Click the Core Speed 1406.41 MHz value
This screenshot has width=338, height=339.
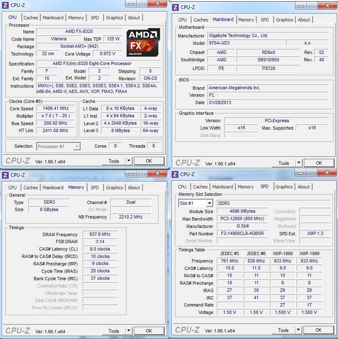pos(55,108)
